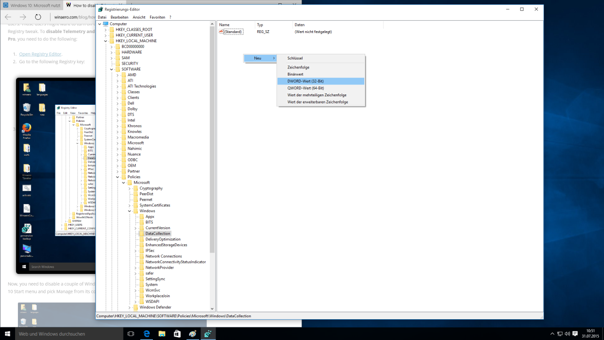Collapse the Policies key
Image resolution: width=604 pixels, height=340 pixels.
coord(117,177)
